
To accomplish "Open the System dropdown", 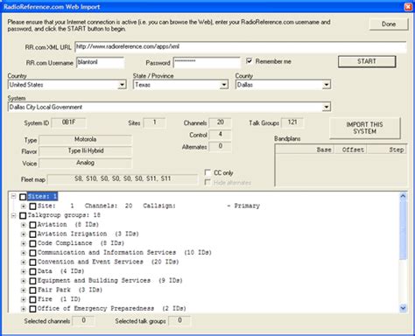I will click(x=327, y=107).
